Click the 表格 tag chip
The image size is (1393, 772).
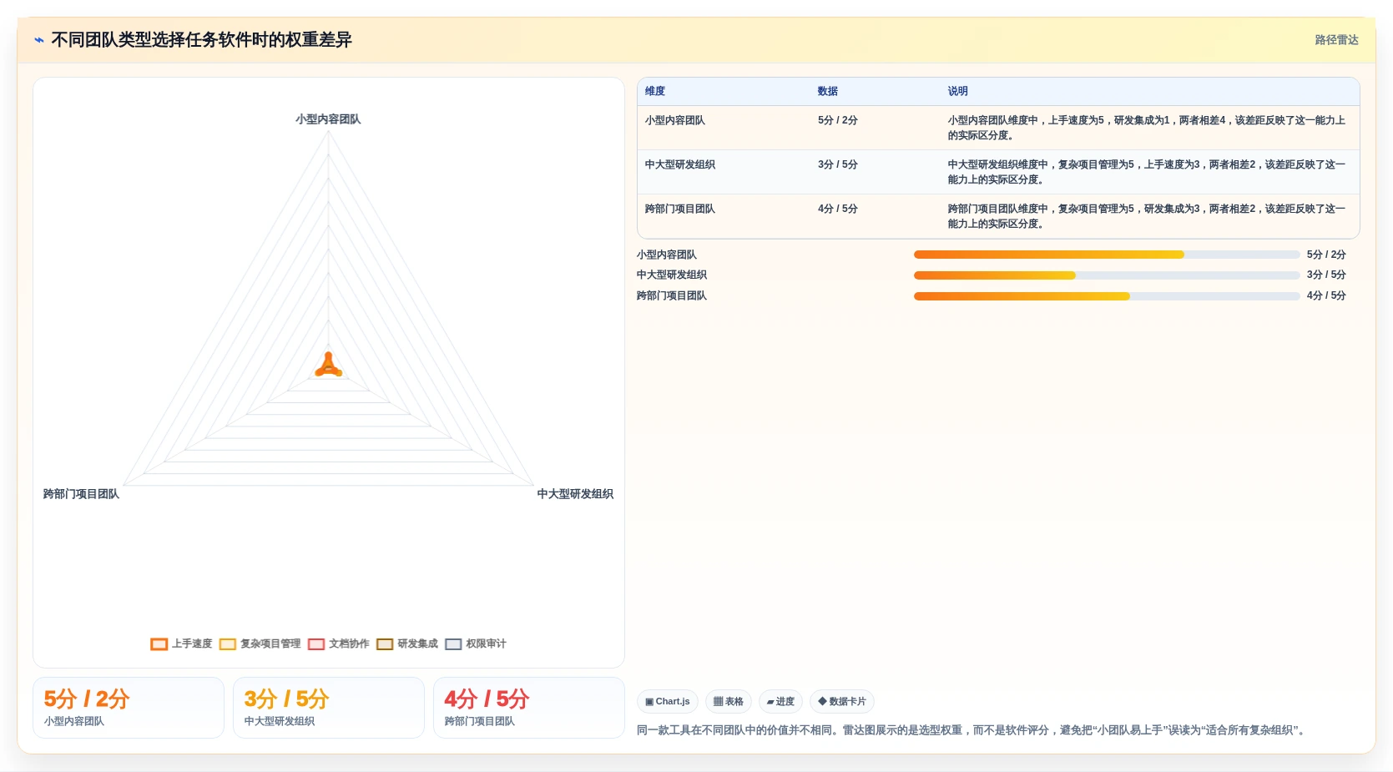click(x=729, y=702)
